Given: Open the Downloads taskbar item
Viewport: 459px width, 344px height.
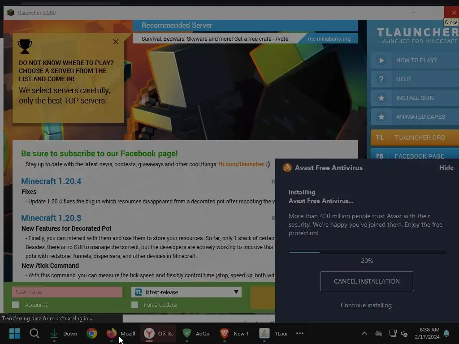Looking at the screenshot, I should (x=63, y=333).
